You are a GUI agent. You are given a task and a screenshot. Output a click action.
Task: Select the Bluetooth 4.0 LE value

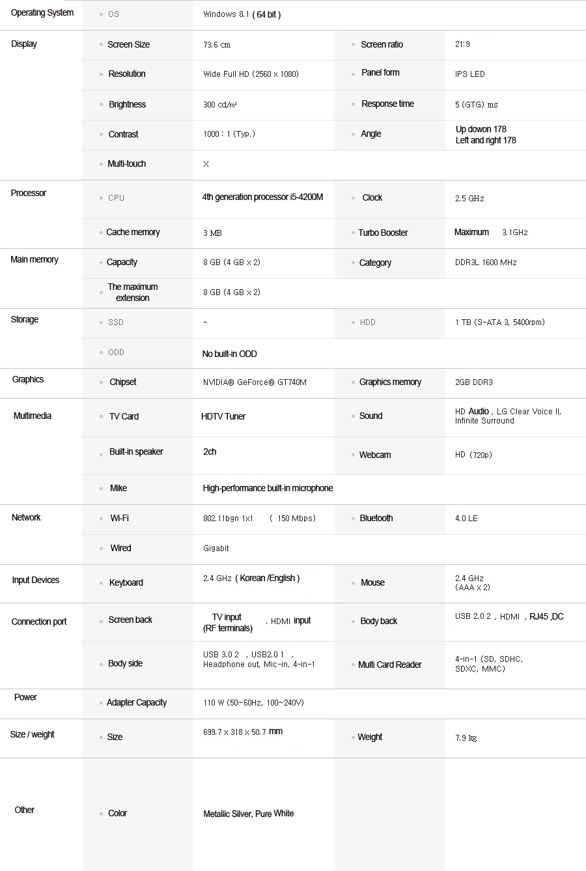pyautogui.click(x=466, y=519)
